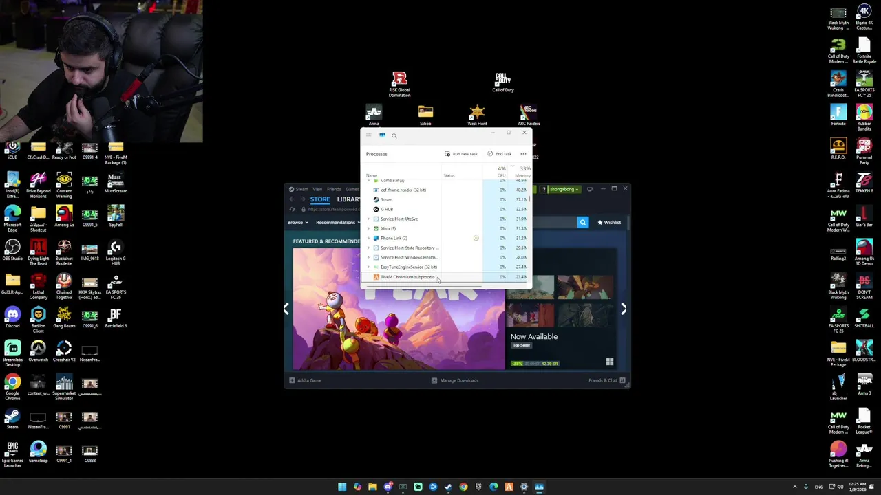Switch to the Steam STORE tab
This screenshot has width=881, height=495.
[x=320, y=199]
